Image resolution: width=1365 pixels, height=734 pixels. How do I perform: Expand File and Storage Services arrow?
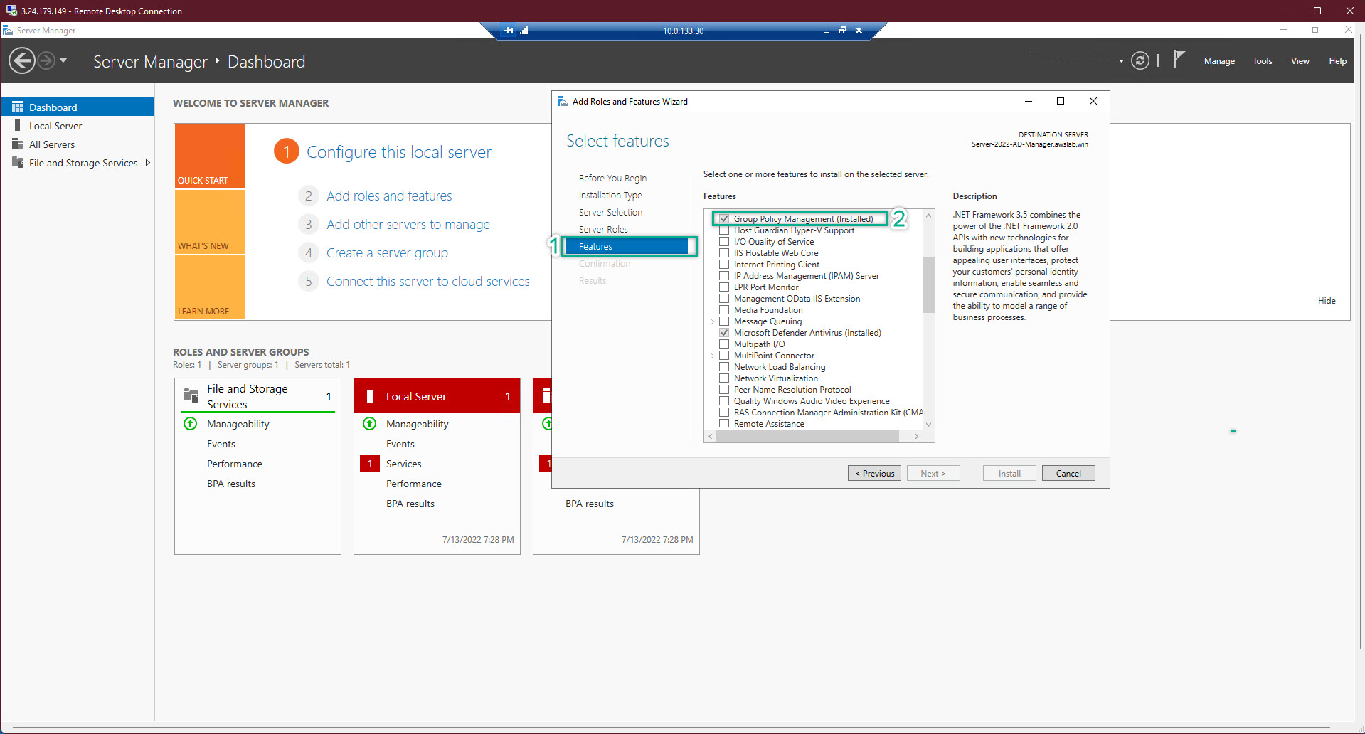point(147,163)
